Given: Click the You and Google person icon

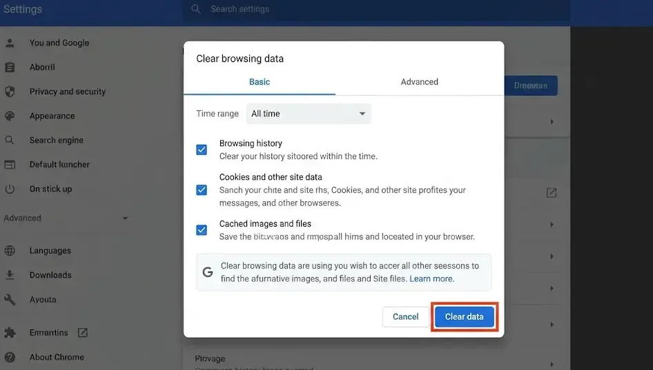Looking at the screenshot, I should [x=10, y=43].
